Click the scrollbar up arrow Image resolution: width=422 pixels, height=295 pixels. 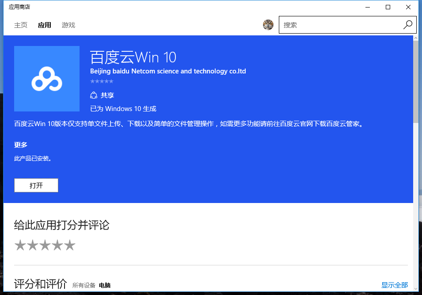click(x=416, y=38)
